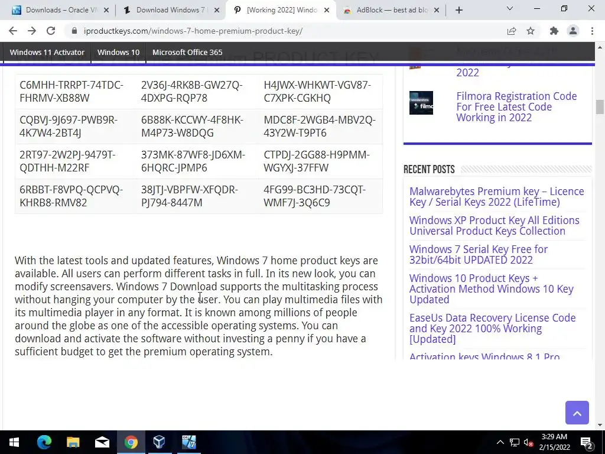Close the Download Windows 7 tab
Viewport: 605px width, 454px height.
[217, 10]
